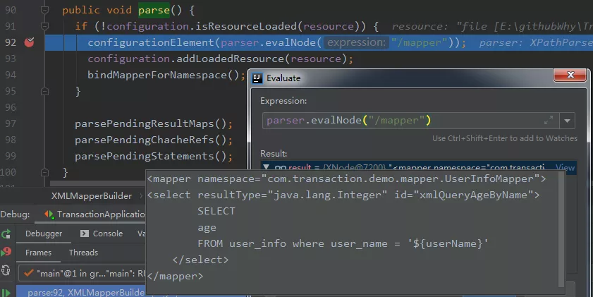The height and width of the screenshot is (297, 593).
Task: Click bindMapperForNamespace() on line 94
Action: [x=164, y=75]
